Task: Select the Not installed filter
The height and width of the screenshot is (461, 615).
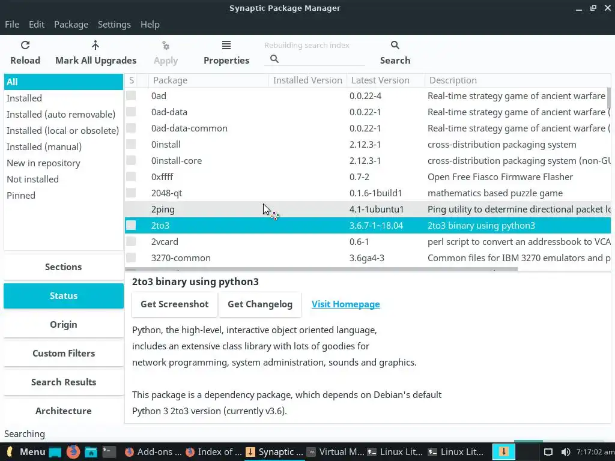Action: tap(64, 179)
